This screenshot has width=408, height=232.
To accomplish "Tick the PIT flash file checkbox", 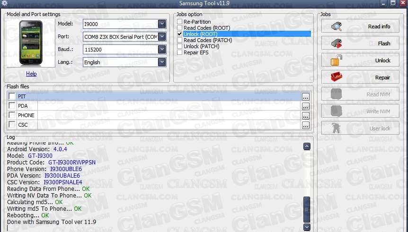I will [x=12, y=96].
